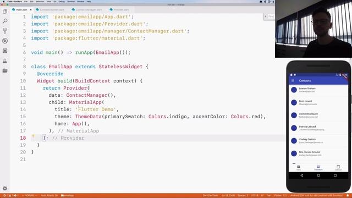
Task: Open the Window menu
Action: click(81, 1)
